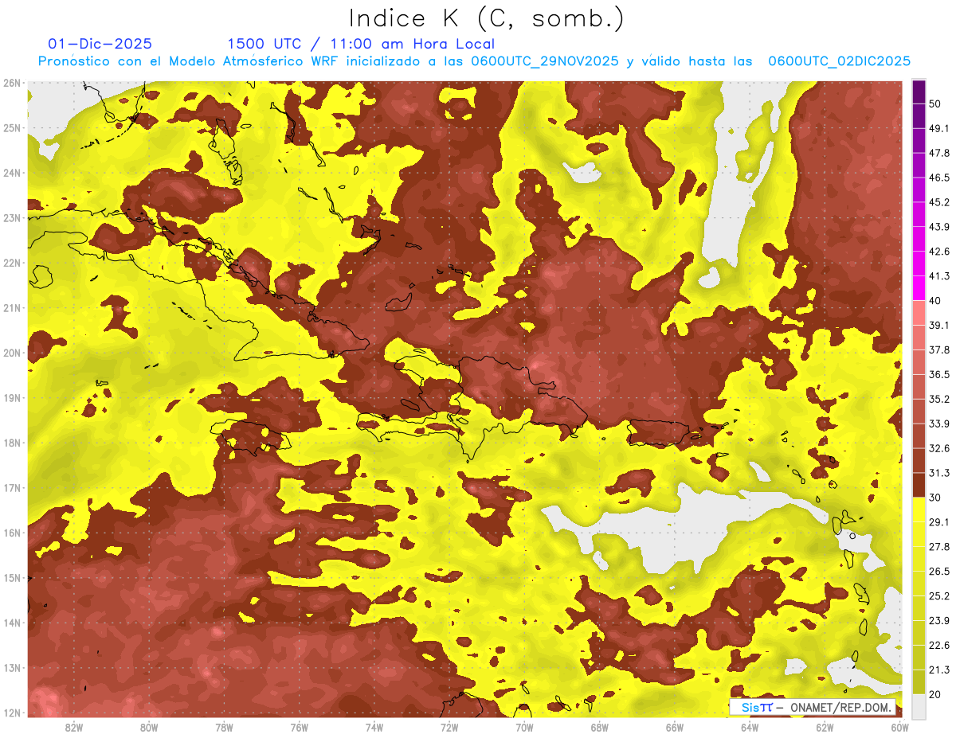Click the longitude axis label "78W"
956x738 pixels.
[x=224, y=727]
